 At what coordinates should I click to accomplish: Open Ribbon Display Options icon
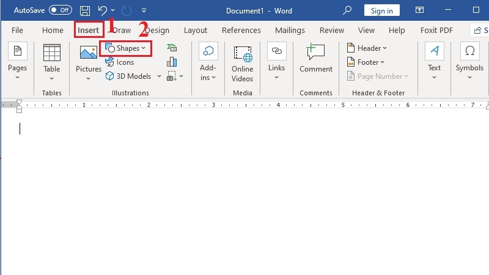419,10
